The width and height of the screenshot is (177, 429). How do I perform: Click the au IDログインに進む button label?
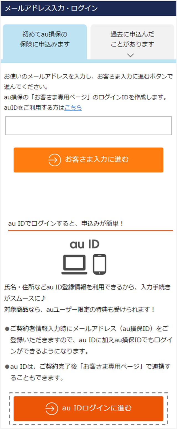tap(97, 408)
